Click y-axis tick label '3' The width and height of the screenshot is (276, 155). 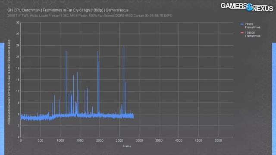click(19, 125)
